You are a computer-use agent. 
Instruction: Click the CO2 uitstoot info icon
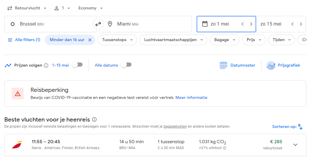coord(225,148)
